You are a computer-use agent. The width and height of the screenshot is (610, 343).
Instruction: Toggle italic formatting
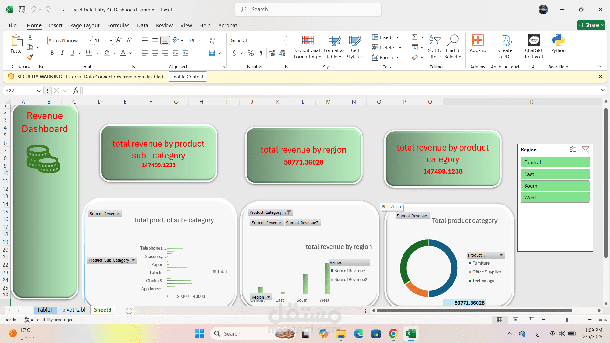62,53
